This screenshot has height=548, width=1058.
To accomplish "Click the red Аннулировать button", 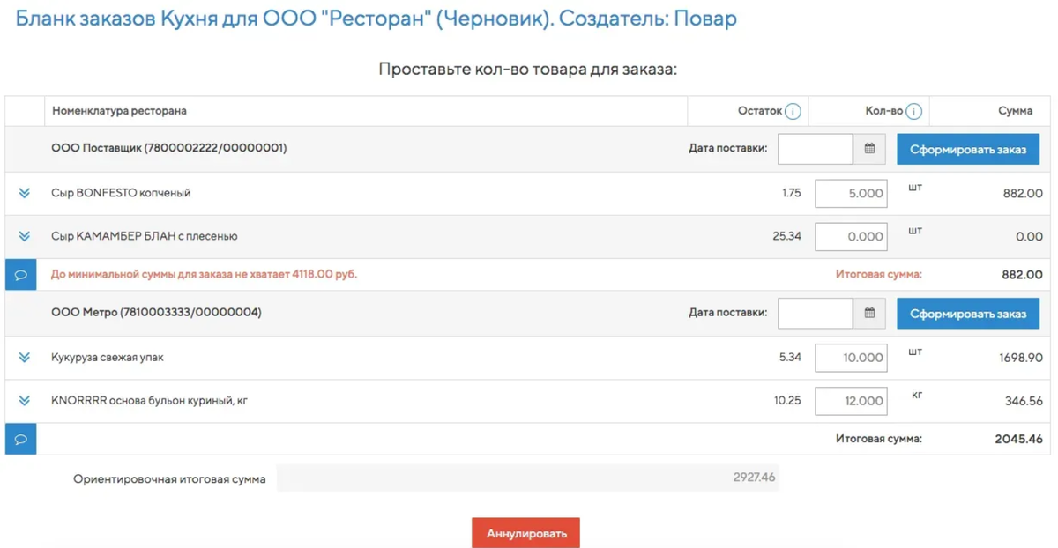I will click(x=525, y=532).
